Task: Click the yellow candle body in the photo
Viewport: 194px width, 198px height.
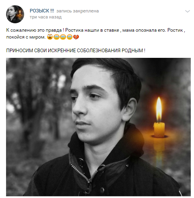Action: tap(159, 130)
